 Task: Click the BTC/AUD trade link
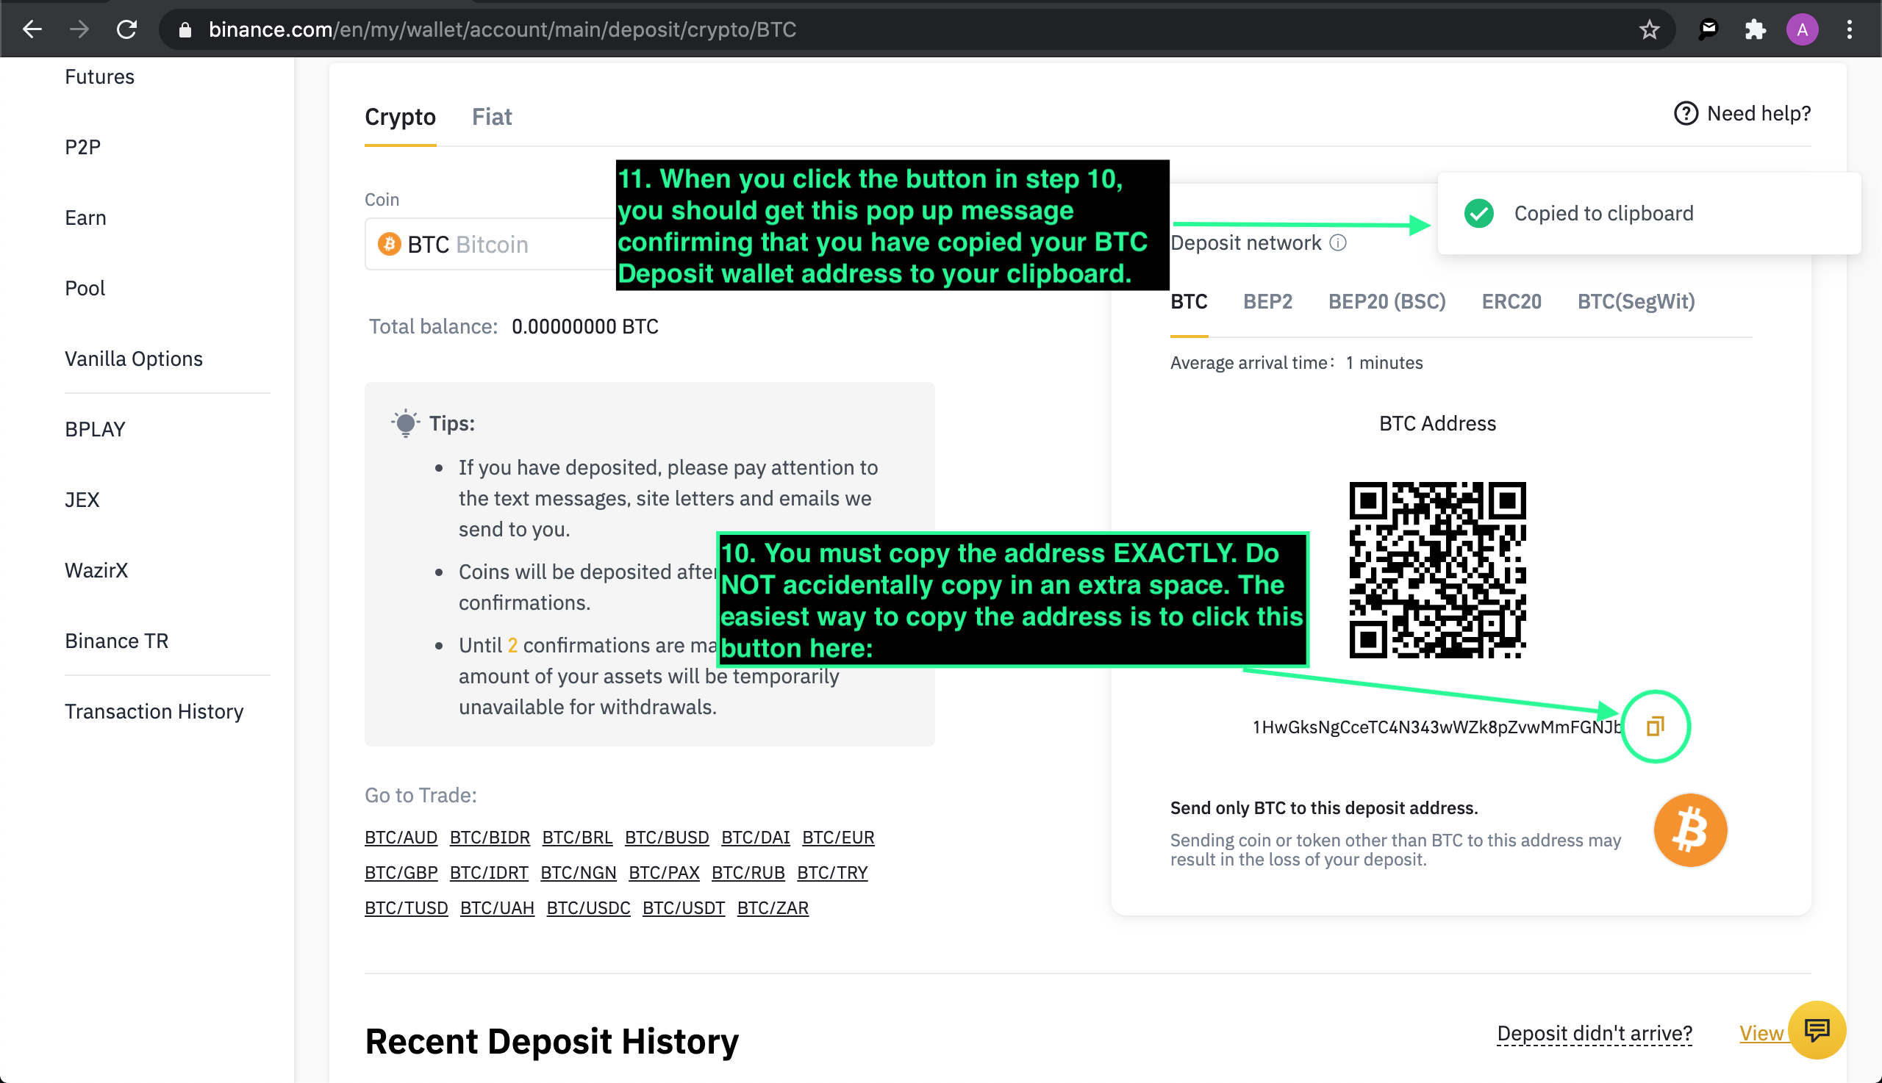401,837
